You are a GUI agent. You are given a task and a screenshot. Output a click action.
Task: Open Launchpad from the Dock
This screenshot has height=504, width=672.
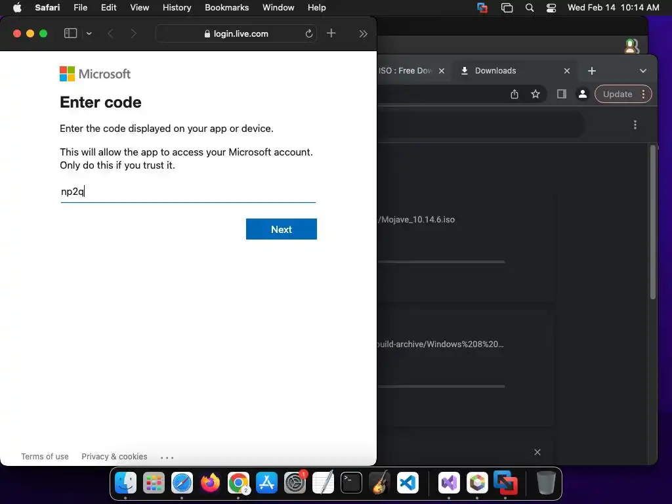click(154, 483)
